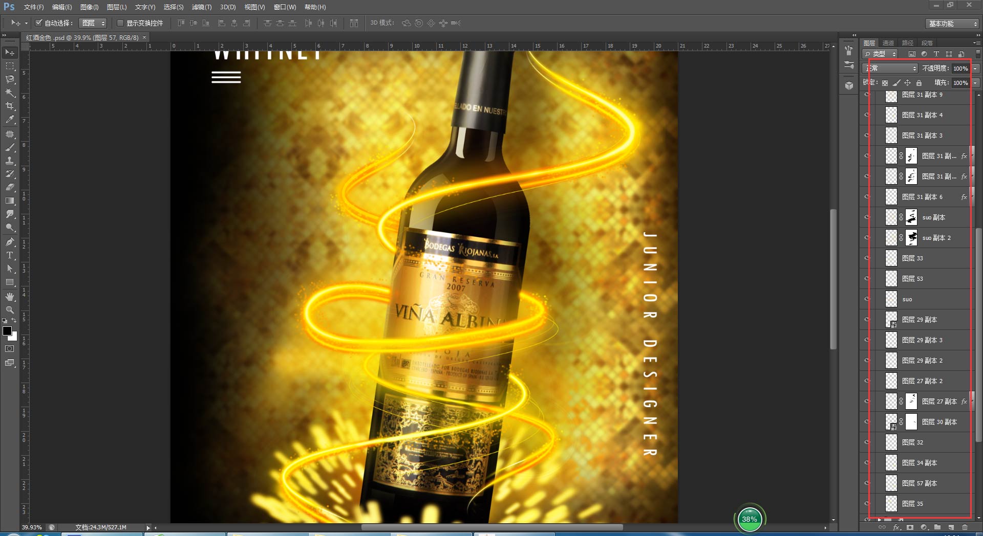The height and width of the screenshot is (536, 983).
Task: Open Layers panel flyout menu
Action: click(977, 43)
